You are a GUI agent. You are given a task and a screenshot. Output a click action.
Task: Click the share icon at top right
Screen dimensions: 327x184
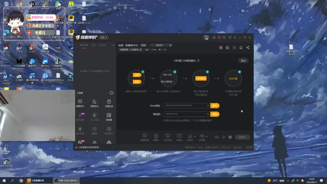pos(248,47)
